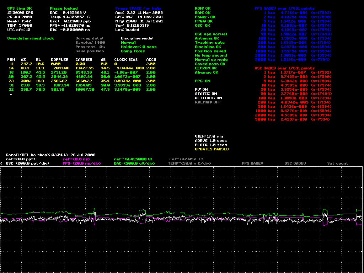
Task: Click the "PPS OADEV over 17691 points" heading
Action: click(x=285, y=9)
